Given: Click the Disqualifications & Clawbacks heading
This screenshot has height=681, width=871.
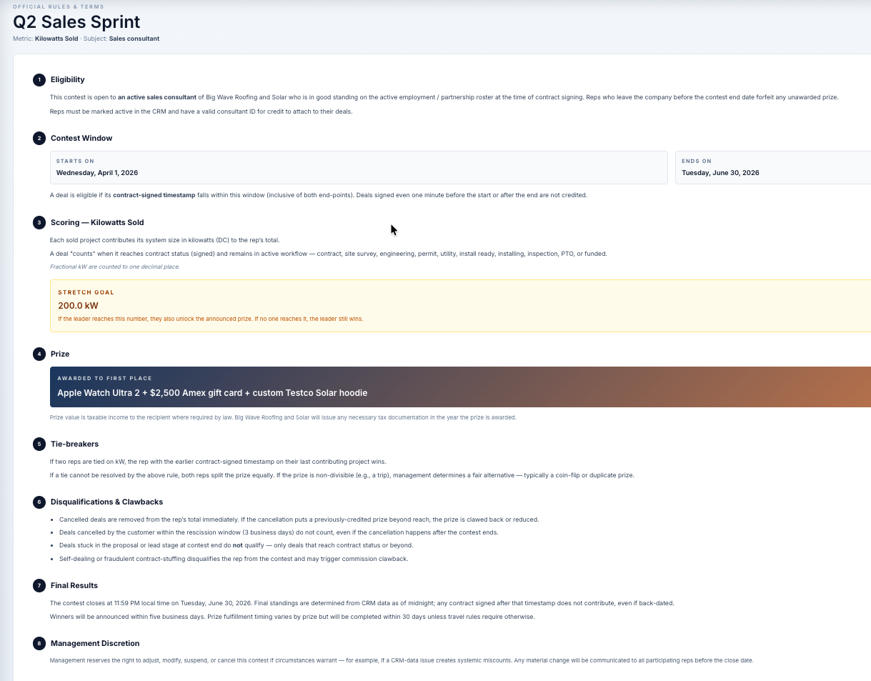Looking at the screenshot, I should click(107, 502).
